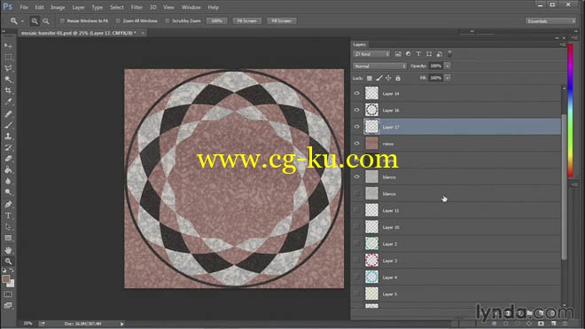Open the Window menu

(191, 7)
